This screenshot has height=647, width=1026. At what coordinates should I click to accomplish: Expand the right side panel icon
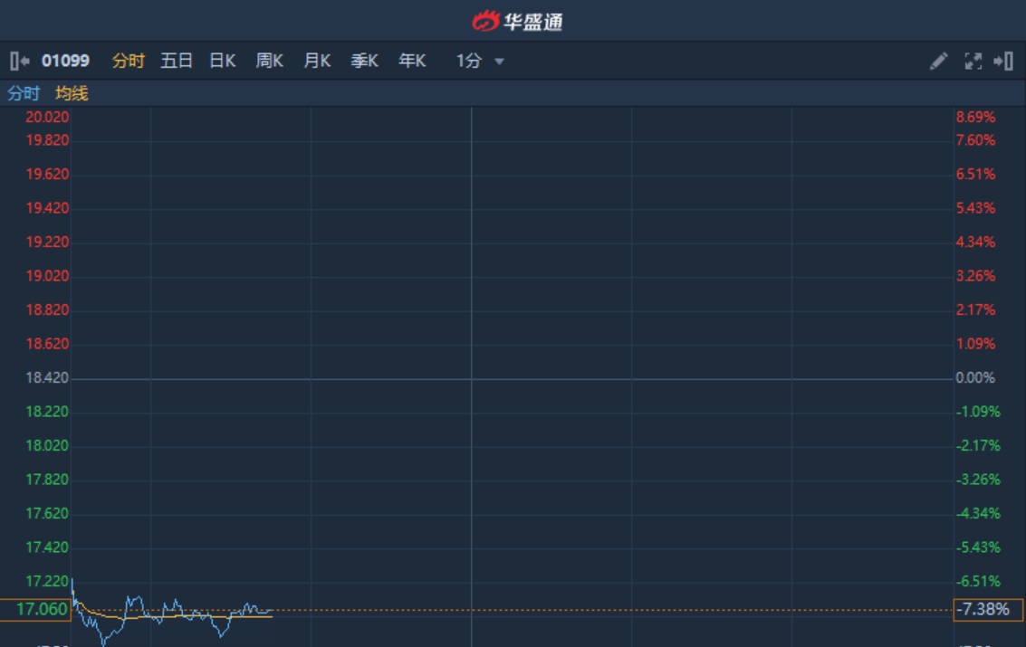point(1003,61)
